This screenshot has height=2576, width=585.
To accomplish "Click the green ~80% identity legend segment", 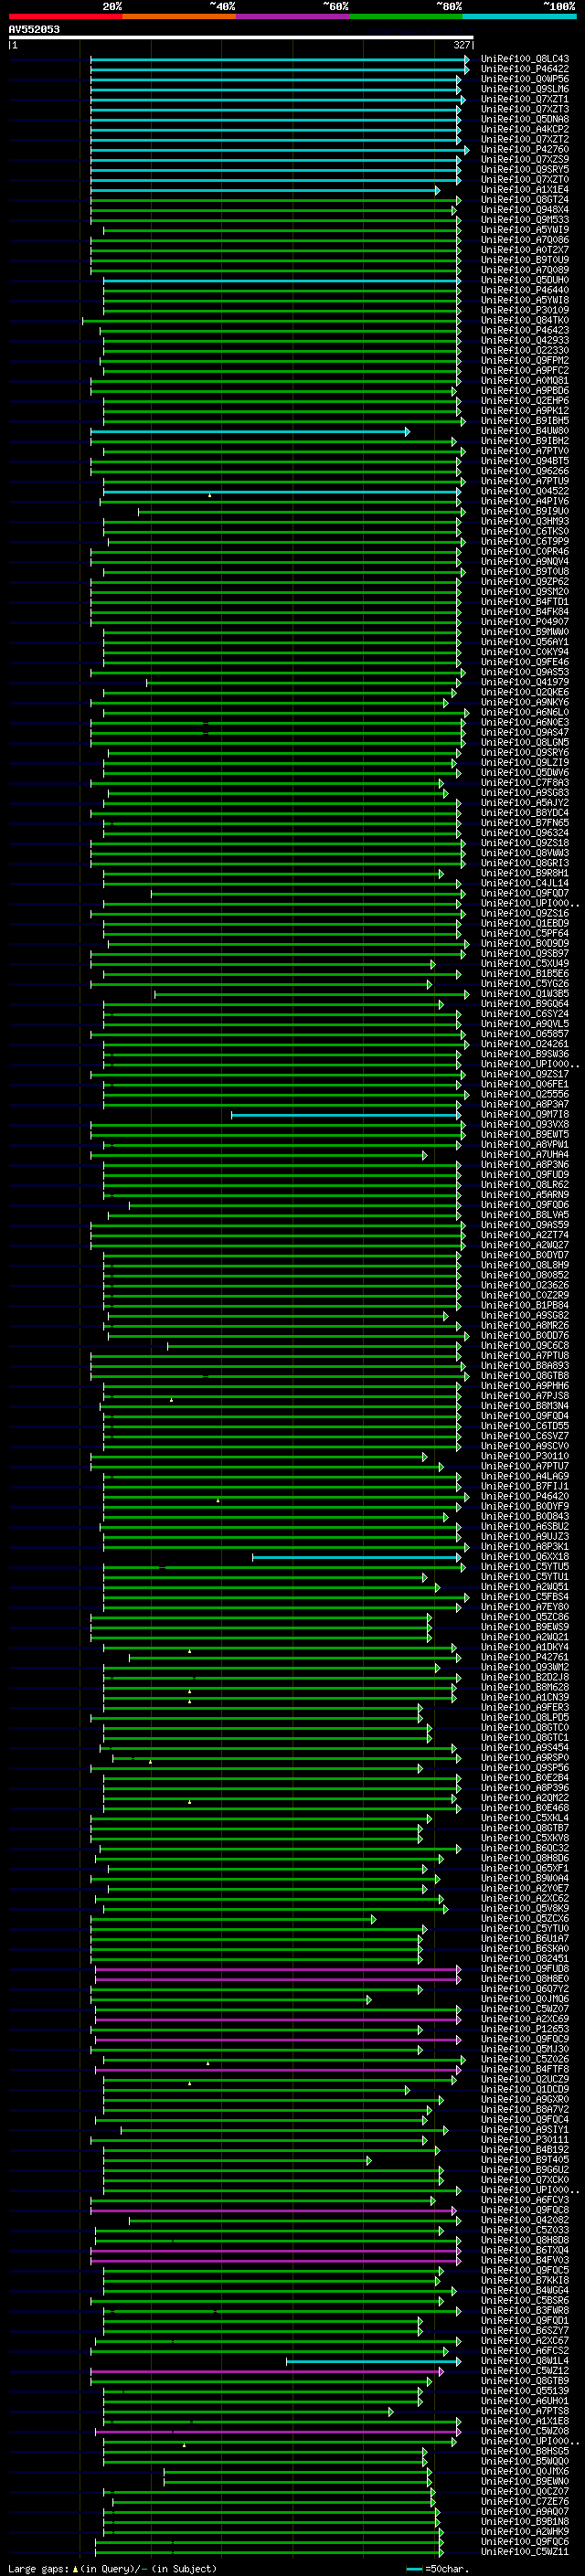I will (406, 16).
